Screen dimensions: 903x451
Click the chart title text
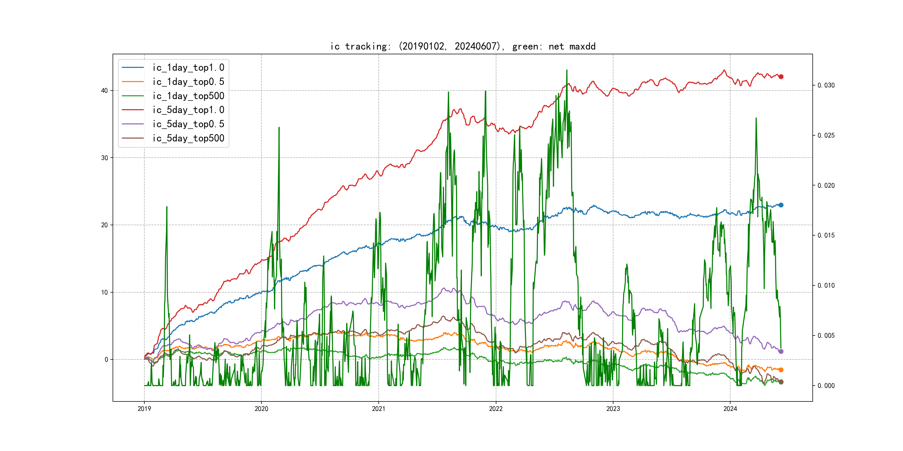tap(463, 46)
